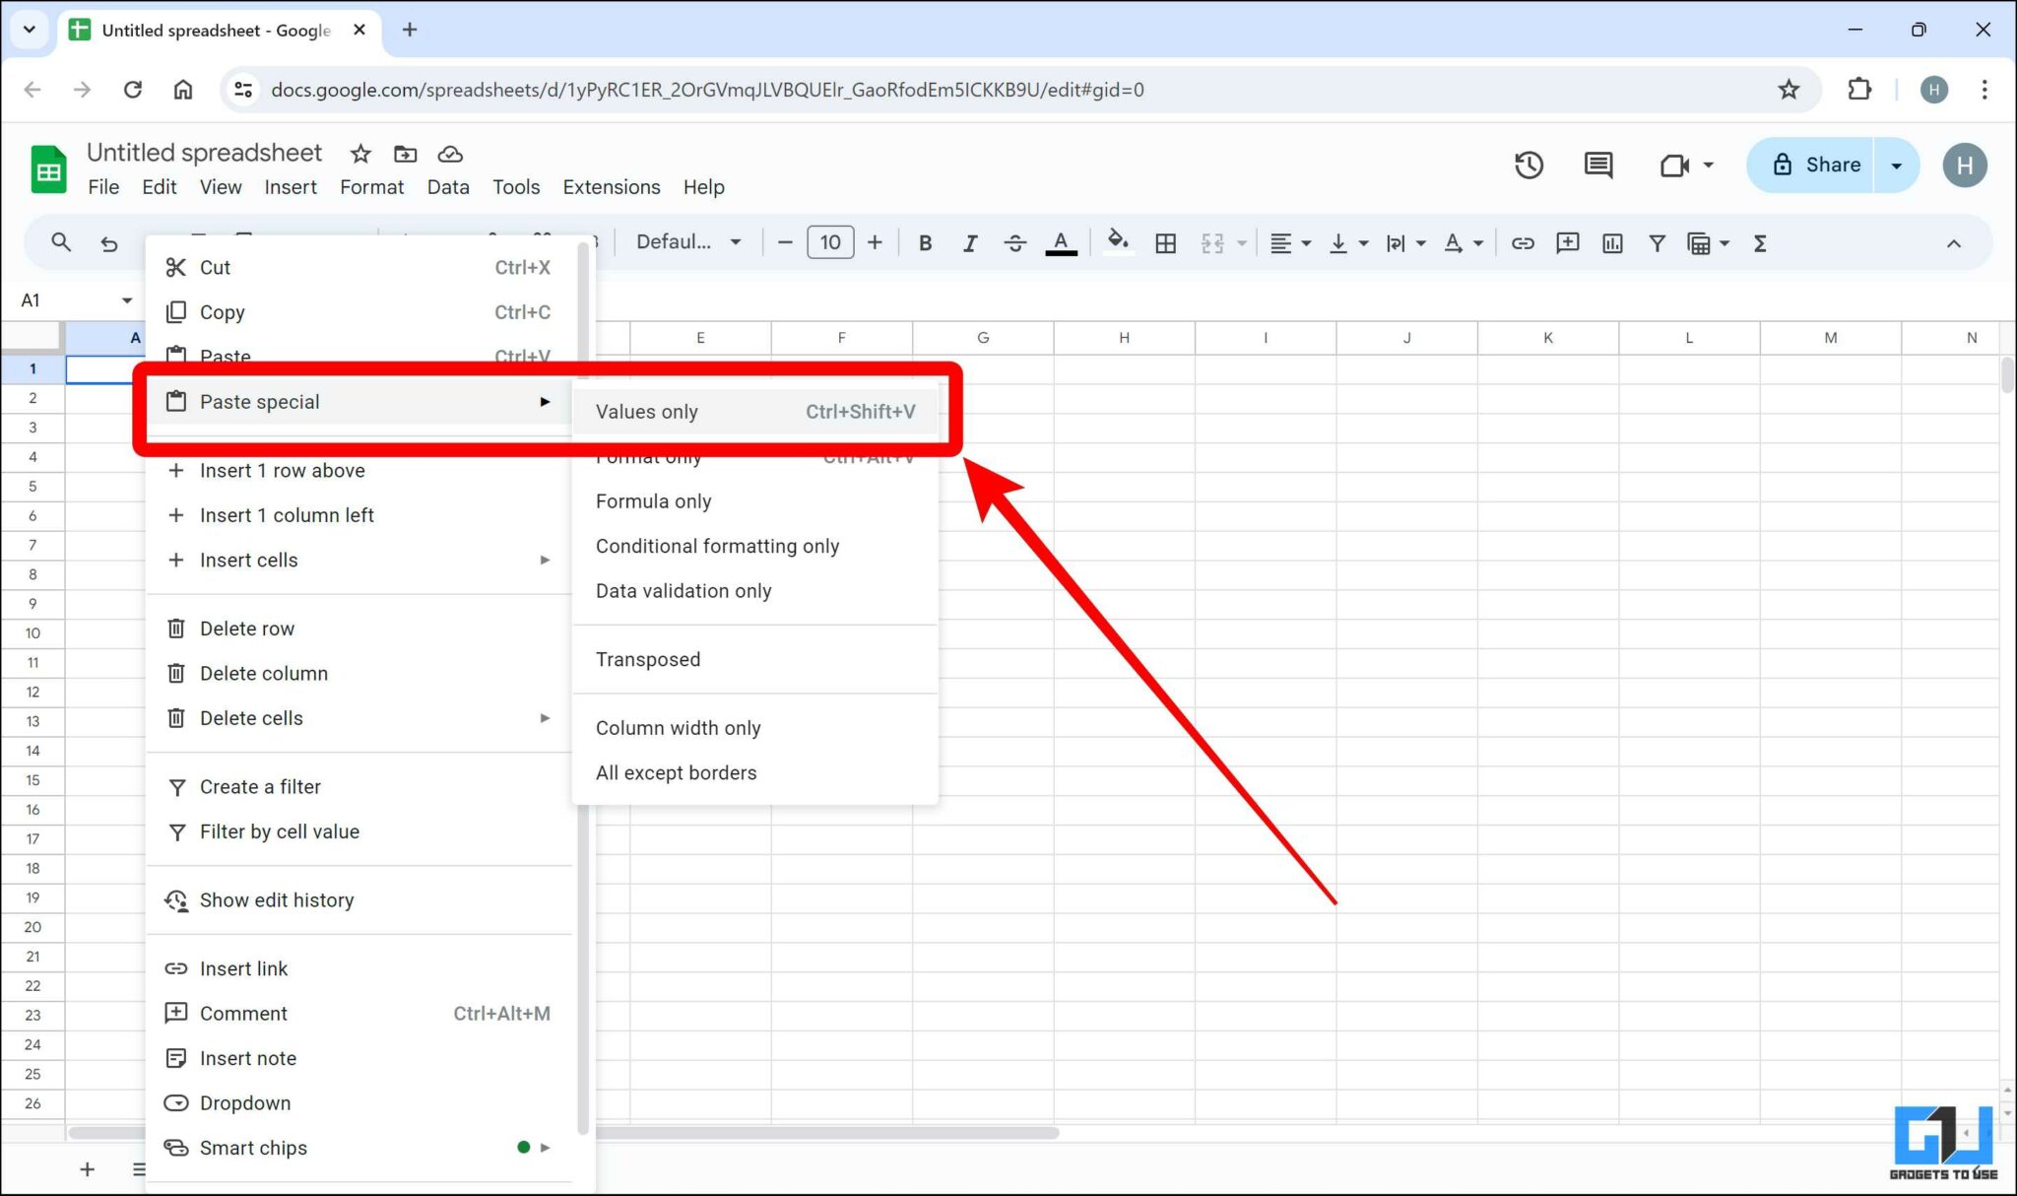Create a filter using the funnel icon
Image resolution: width=2017 pixels, height=1196 pixels.
[1659, 242]
